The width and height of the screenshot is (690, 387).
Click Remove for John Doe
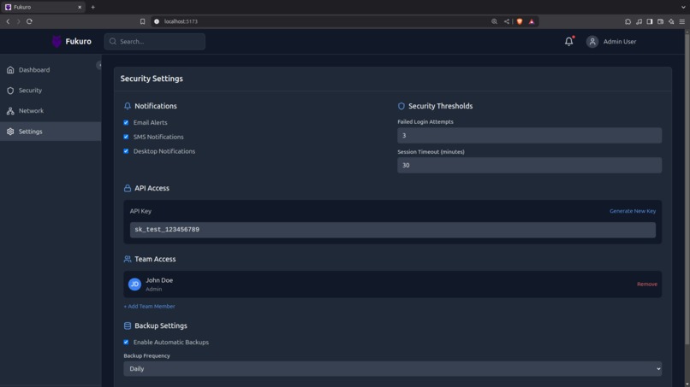click(647, 284)
